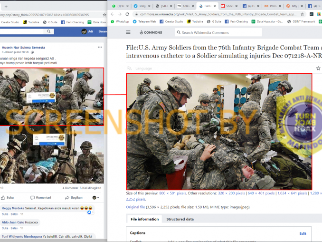Open the Telegram Web bookmark
Screen dimensions: 322x242
coord(144,21)
